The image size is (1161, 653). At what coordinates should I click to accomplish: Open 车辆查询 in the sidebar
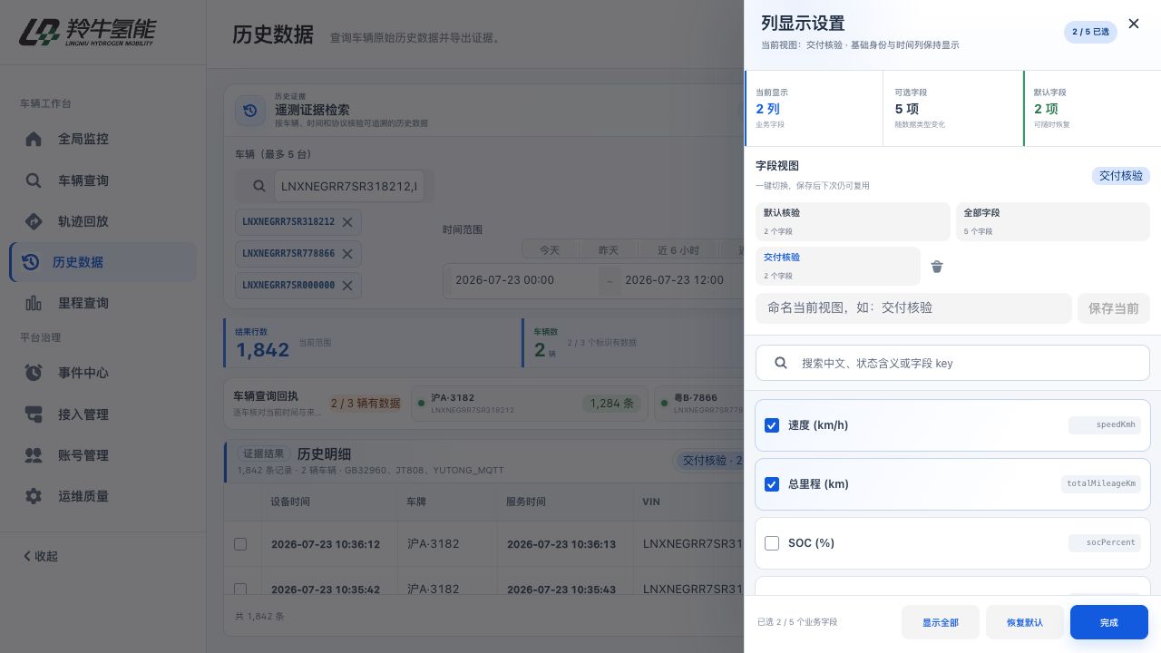(x=102, y=180)
